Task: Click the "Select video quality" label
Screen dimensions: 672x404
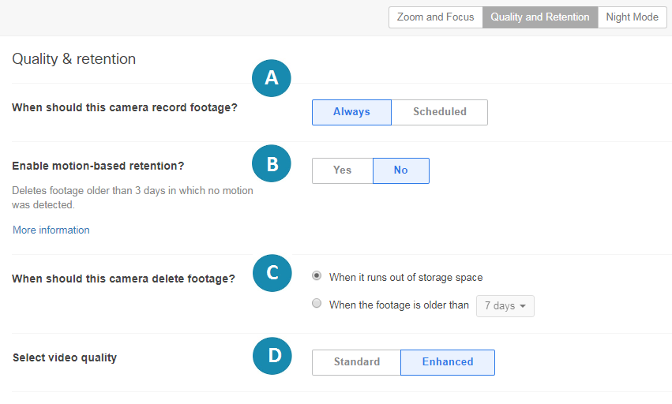Action: point(65,357)
